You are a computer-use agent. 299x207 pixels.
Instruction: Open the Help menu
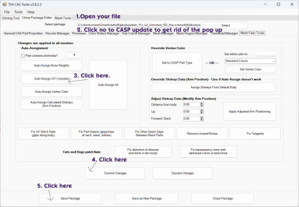click(30, 12)
